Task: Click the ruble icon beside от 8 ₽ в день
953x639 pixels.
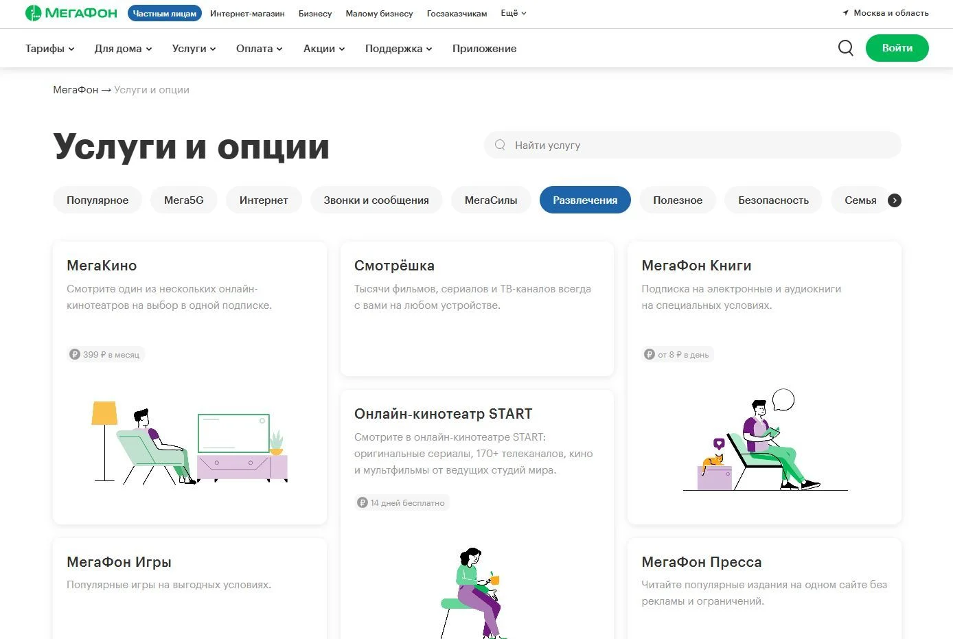Action: coord(650,355)
